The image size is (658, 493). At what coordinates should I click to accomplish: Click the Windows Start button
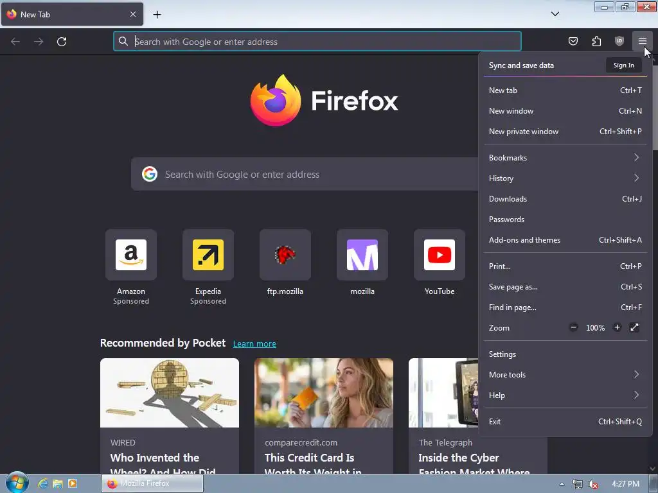pos(17,483)
